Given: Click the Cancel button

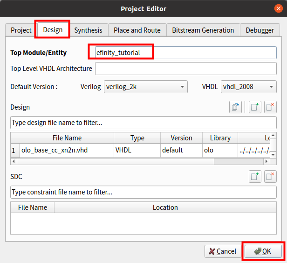Looking at the screenshot, I should point(223,251).
